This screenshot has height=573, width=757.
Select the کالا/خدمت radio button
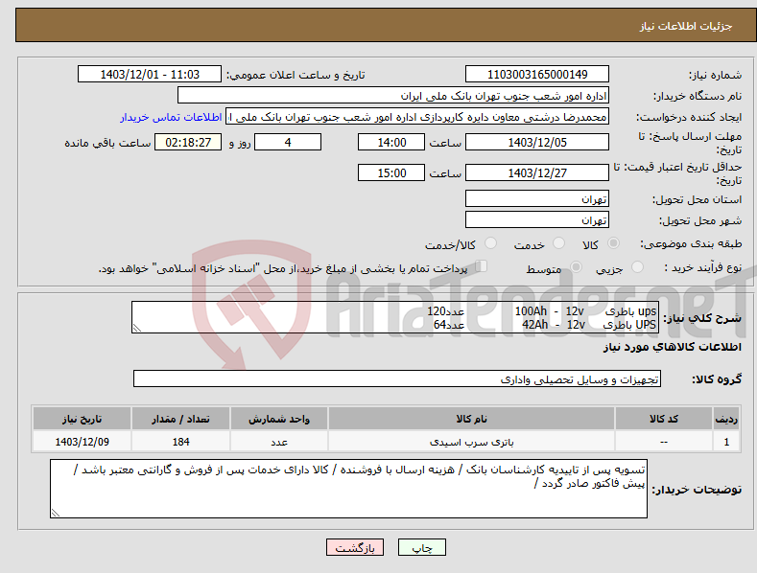point(490,243)
